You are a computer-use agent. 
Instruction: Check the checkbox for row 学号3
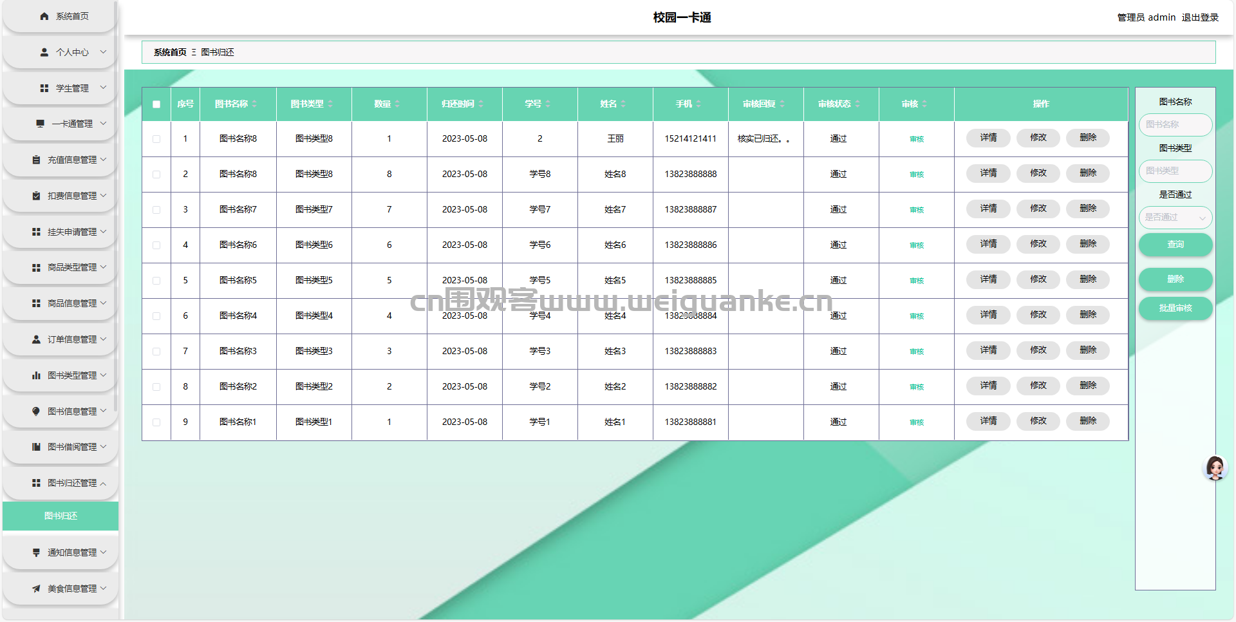(x=156, y=352)
